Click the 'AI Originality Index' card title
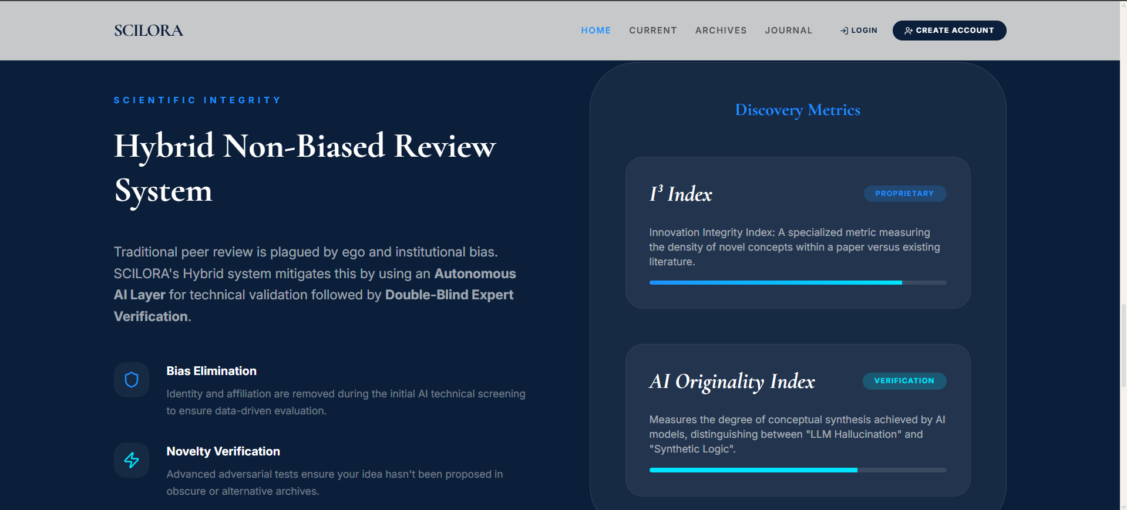Screen dimensions: 1127x510 (732, 381)
